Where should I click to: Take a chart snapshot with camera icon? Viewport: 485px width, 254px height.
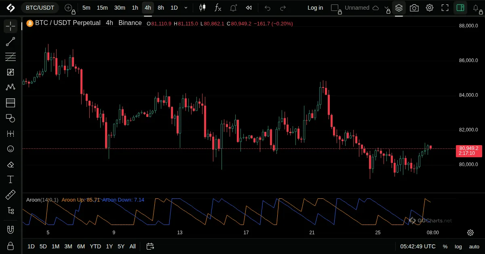click(x=414, y=8)
